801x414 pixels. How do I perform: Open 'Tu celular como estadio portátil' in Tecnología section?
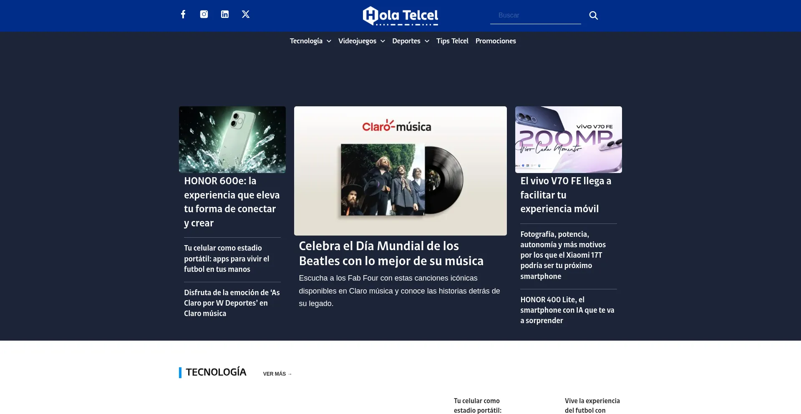(x=478, y=406)
